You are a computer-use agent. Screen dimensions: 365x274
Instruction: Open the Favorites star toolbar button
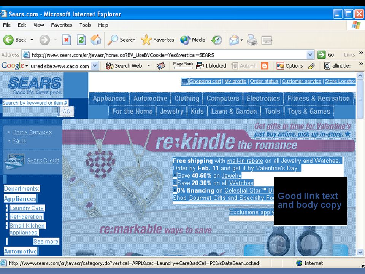[157, 40]
